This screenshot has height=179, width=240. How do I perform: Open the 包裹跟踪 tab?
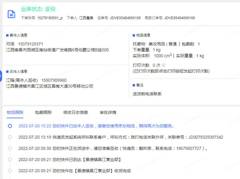coord(43,112)
